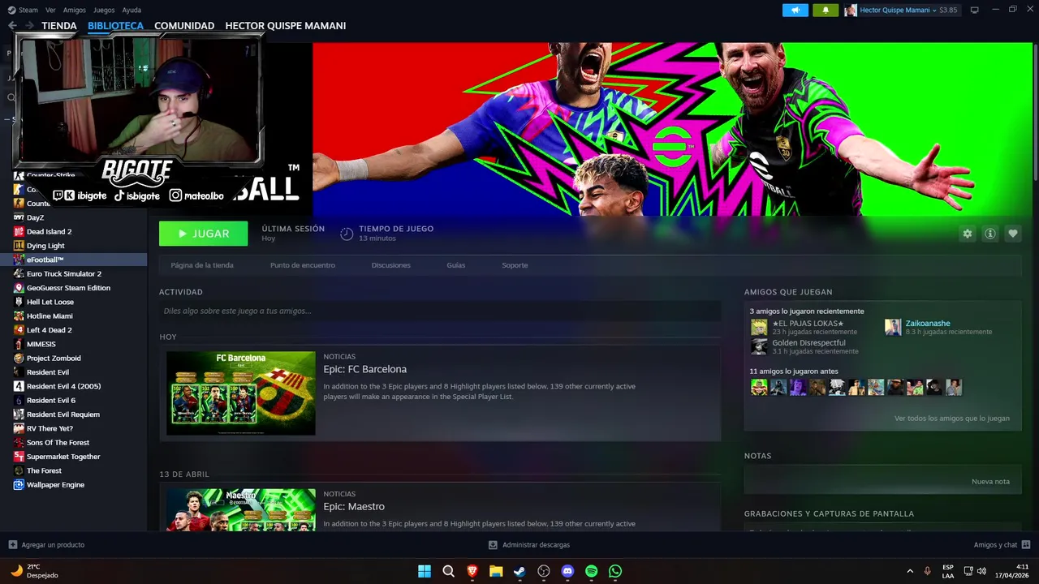Add eFootball to favorites heart icon
The height and width of the screenshot is (584, 1039).
click(x=1013, y=234)
